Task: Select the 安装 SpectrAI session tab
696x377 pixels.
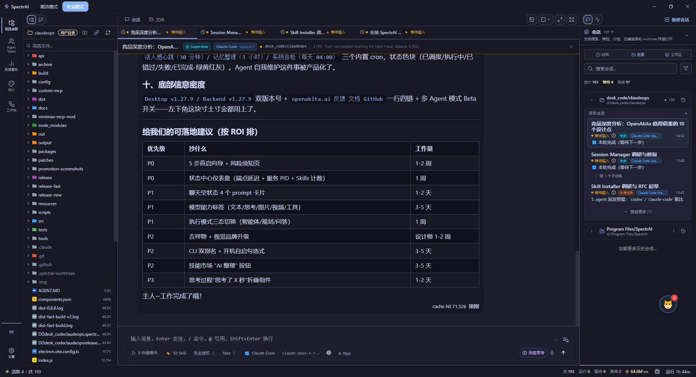Action: [x=397, y=32]
